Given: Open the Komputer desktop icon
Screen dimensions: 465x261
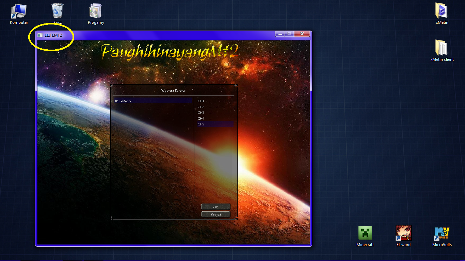Looking at the screenshot, I should point(19,14).
